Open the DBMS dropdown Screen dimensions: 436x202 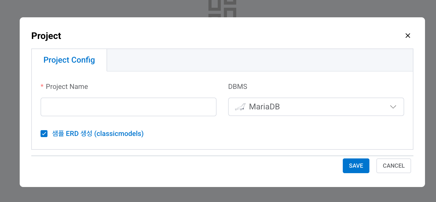(x=316, y=107)
